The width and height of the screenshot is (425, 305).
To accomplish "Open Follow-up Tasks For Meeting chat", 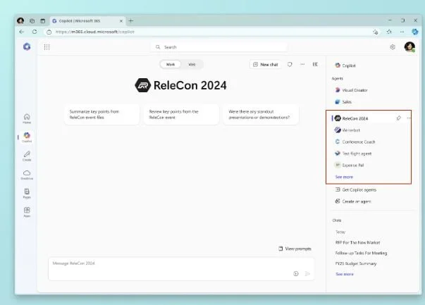I will coord(361,253).
